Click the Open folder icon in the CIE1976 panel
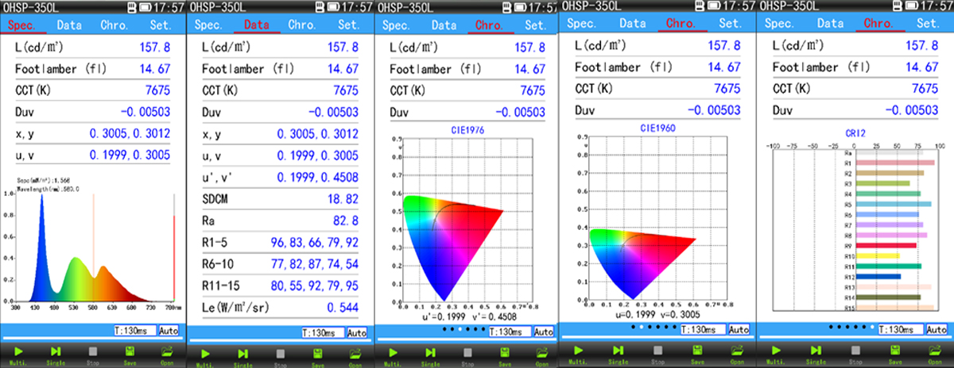 coord(541,354)
